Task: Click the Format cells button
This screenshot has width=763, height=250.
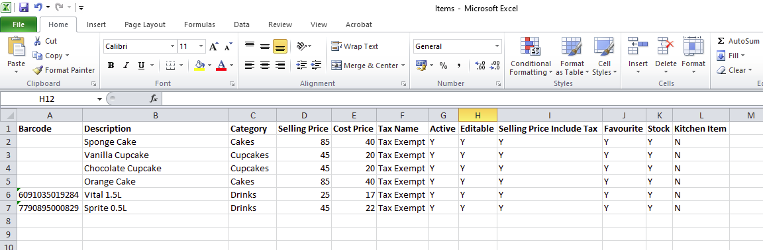Action: tap(693, 56)
